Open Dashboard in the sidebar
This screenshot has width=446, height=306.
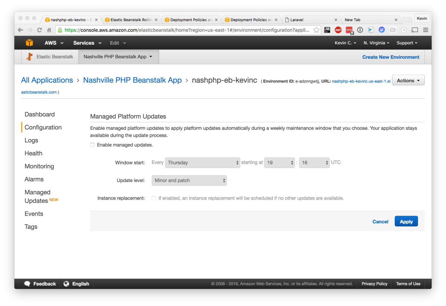coord(39,114)
